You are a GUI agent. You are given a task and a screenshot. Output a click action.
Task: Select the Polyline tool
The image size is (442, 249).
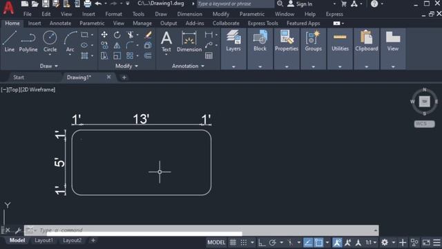coord(28,41)
